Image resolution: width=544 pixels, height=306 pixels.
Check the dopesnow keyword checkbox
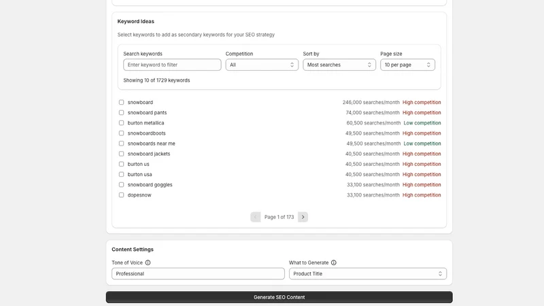pos(121,195)
